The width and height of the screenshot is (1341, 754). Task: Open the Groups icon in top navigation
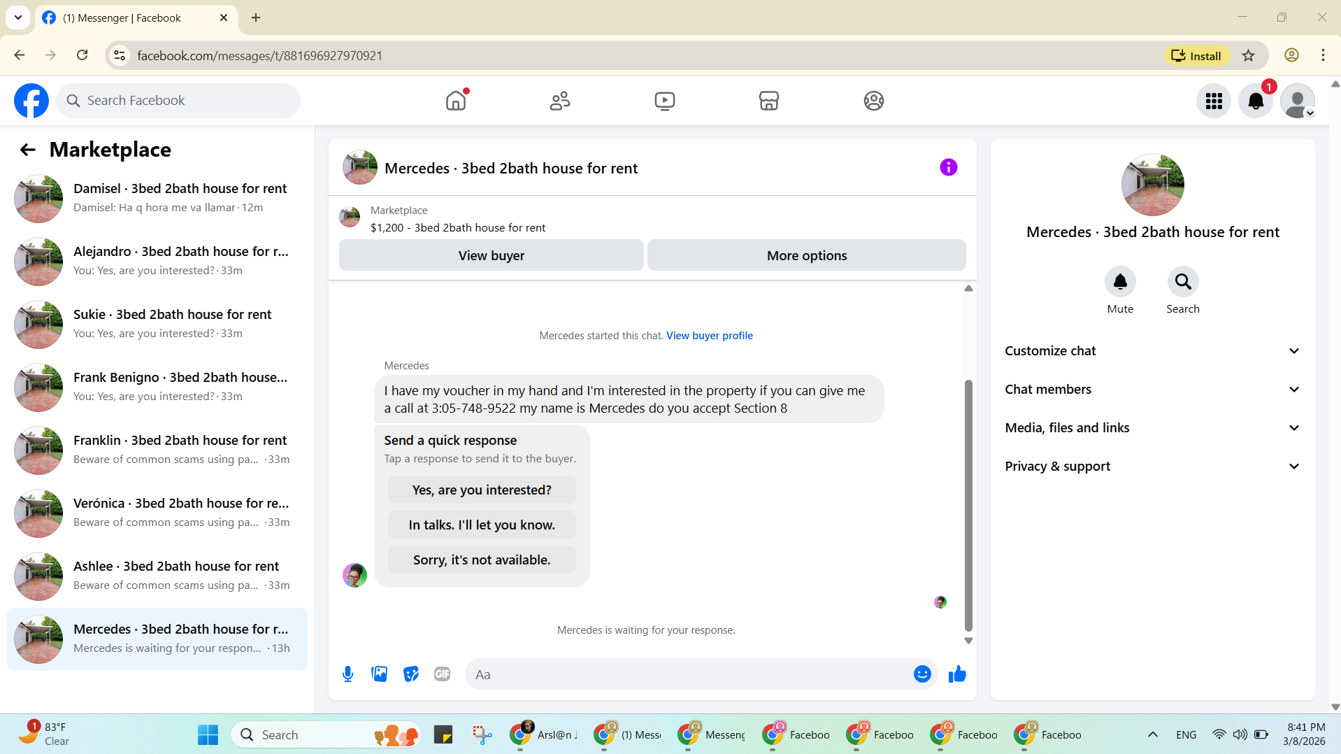[x=874, y=101]
